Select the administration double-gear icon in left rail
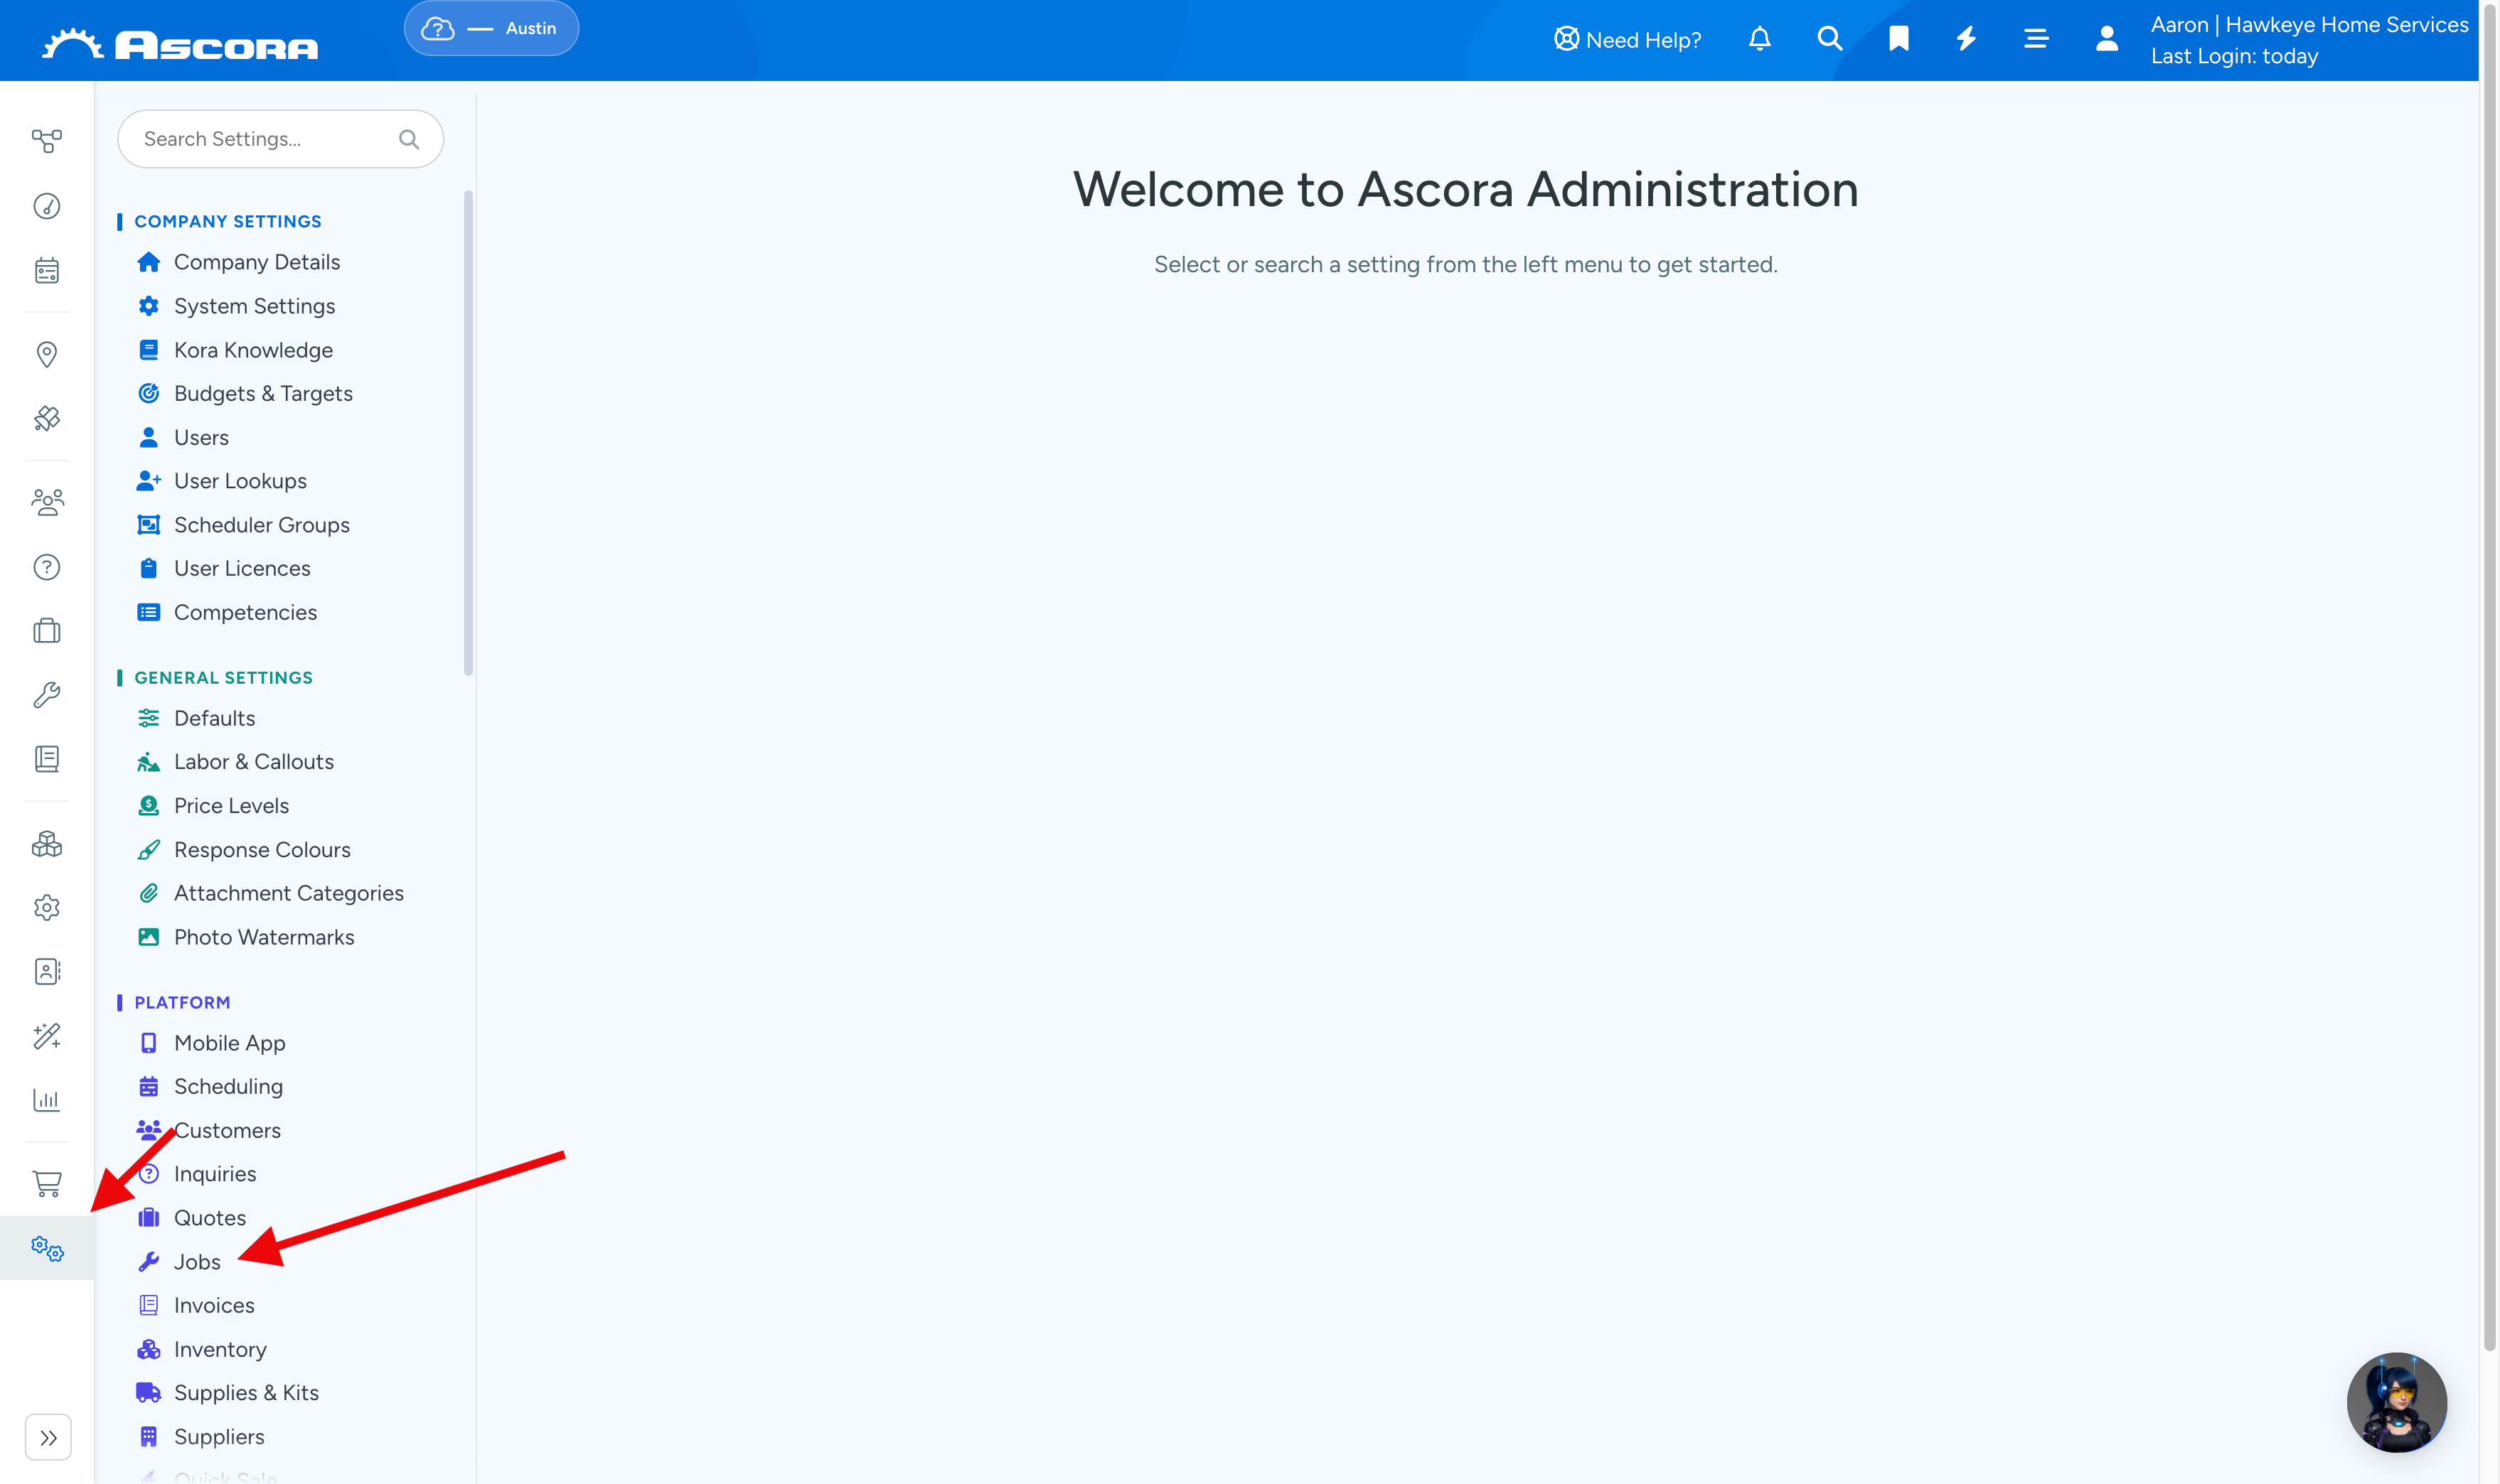 (x=47, y=1248)
